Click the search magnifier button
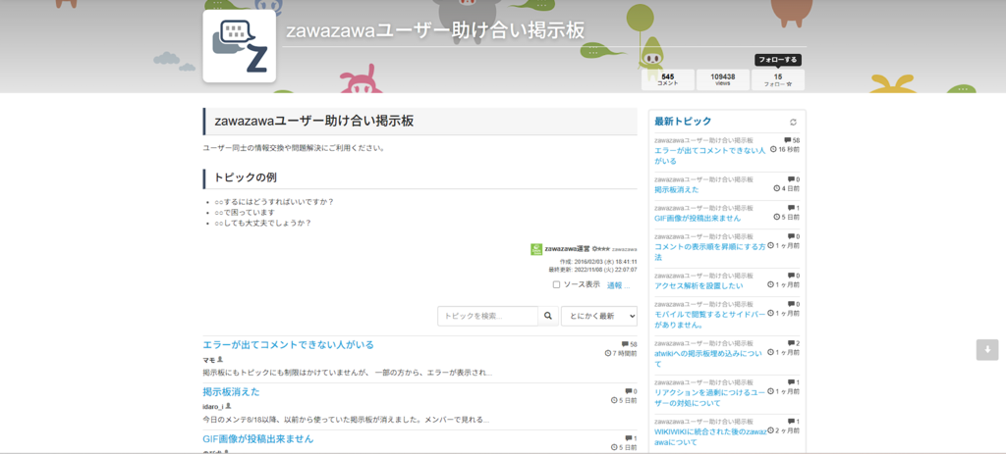1006x454 pixels. (x=548, y=316)
